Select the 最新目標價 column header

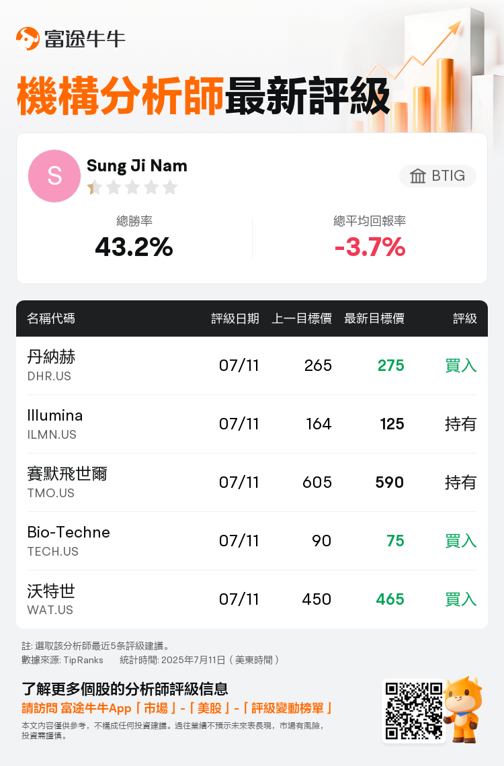374,318
